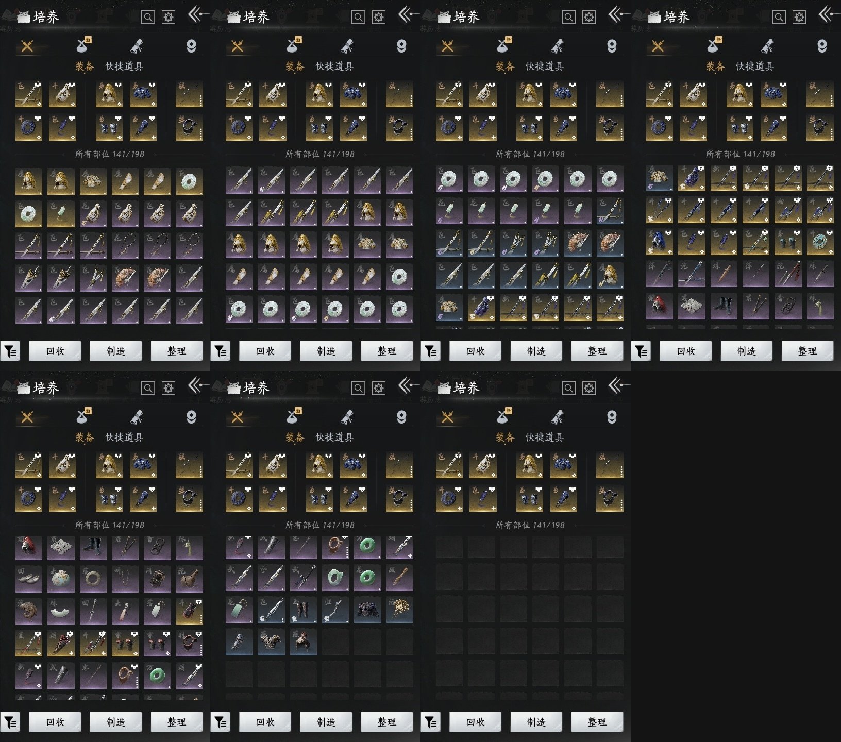
Task: Click red-plumed helmet item in bottom-left panel
Action: click(28, 547)
